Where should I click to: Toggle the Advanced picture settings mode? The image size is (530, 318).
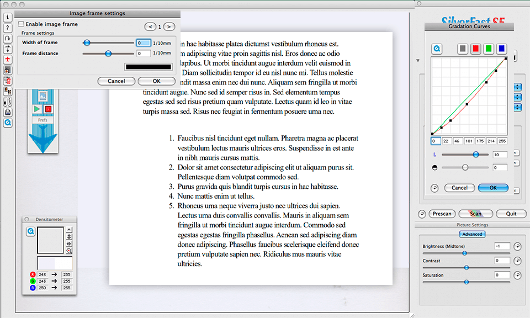(x=472, y=234)
